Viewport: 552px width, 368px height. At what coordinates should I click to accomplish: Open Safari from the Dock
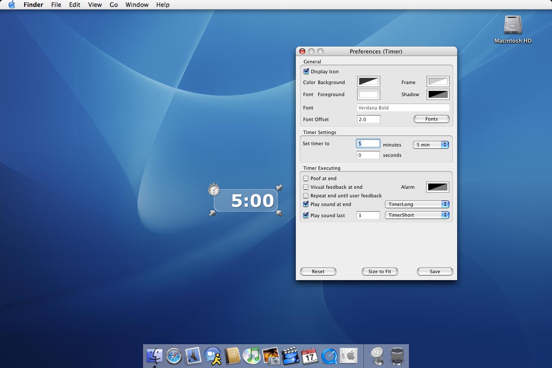174,356
